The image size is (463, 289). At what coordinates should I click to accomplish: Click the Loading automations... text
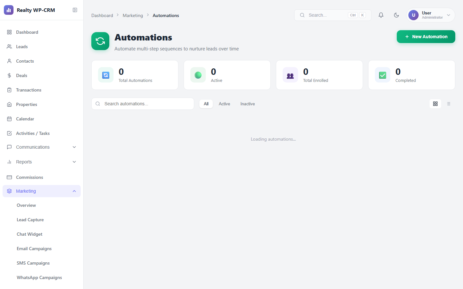(273, 139)
